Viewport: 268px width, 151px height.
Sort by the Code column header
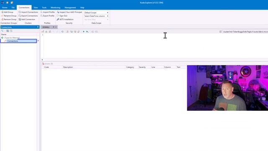point(46,67)
